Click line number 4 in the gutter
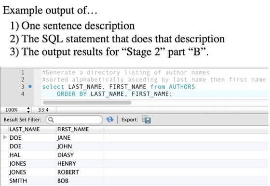 point(23,94)
